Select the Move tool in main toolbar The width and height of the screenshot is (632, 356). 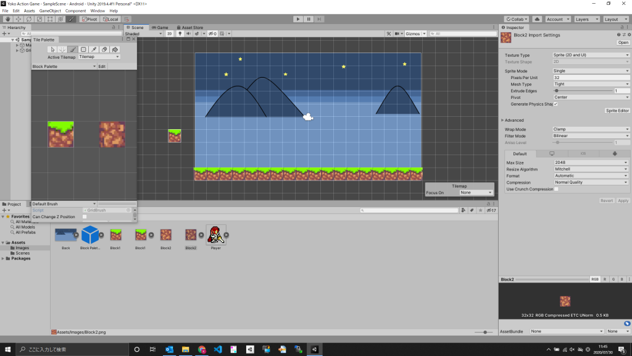click(x=18, y=19)
